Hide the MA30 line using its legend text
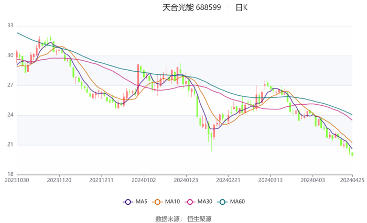 coord(205,202)
